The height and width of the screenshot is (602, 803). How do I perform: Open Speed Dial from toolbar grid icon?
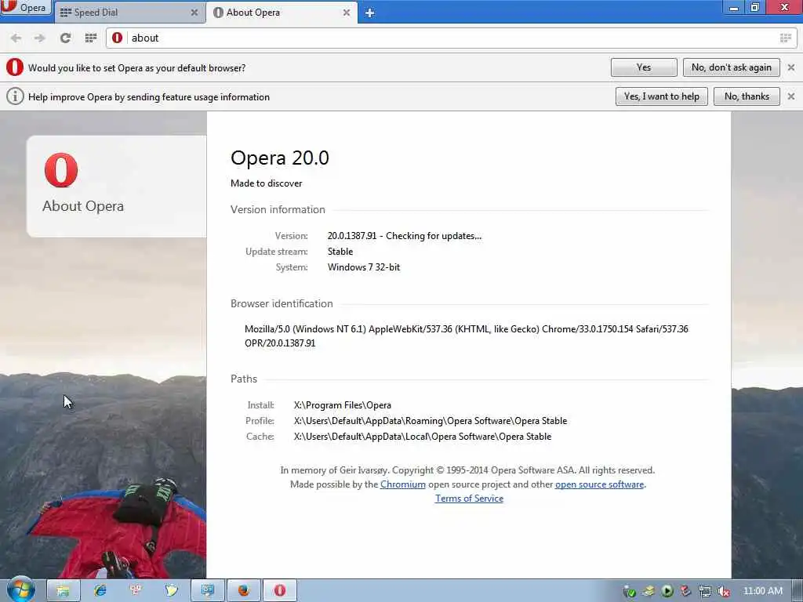[91, 38]
